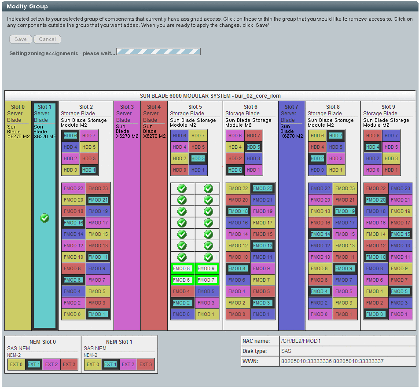
Task: Click EXT 3 in NEM Slot 0
Action: [69, 364]
